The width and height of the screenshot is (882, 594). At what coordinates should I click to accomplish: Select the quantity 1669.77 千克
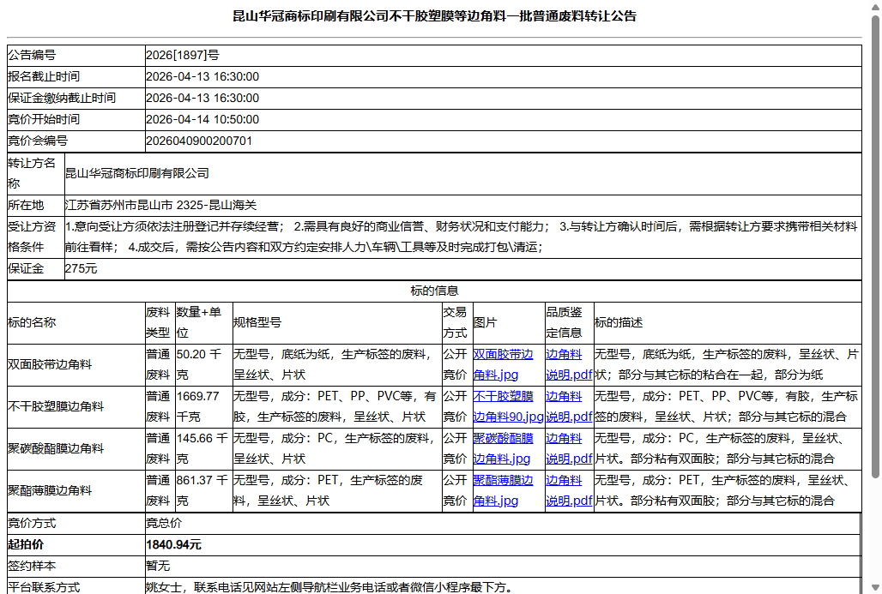coord(198,407)
